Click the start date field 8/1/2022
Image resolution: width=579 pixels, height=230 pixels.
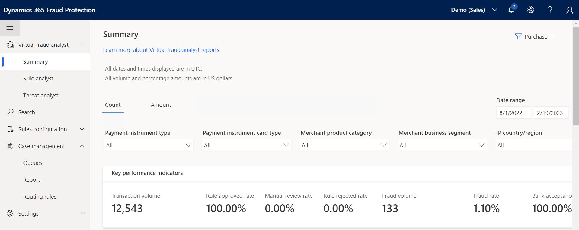tap(514, 113)
